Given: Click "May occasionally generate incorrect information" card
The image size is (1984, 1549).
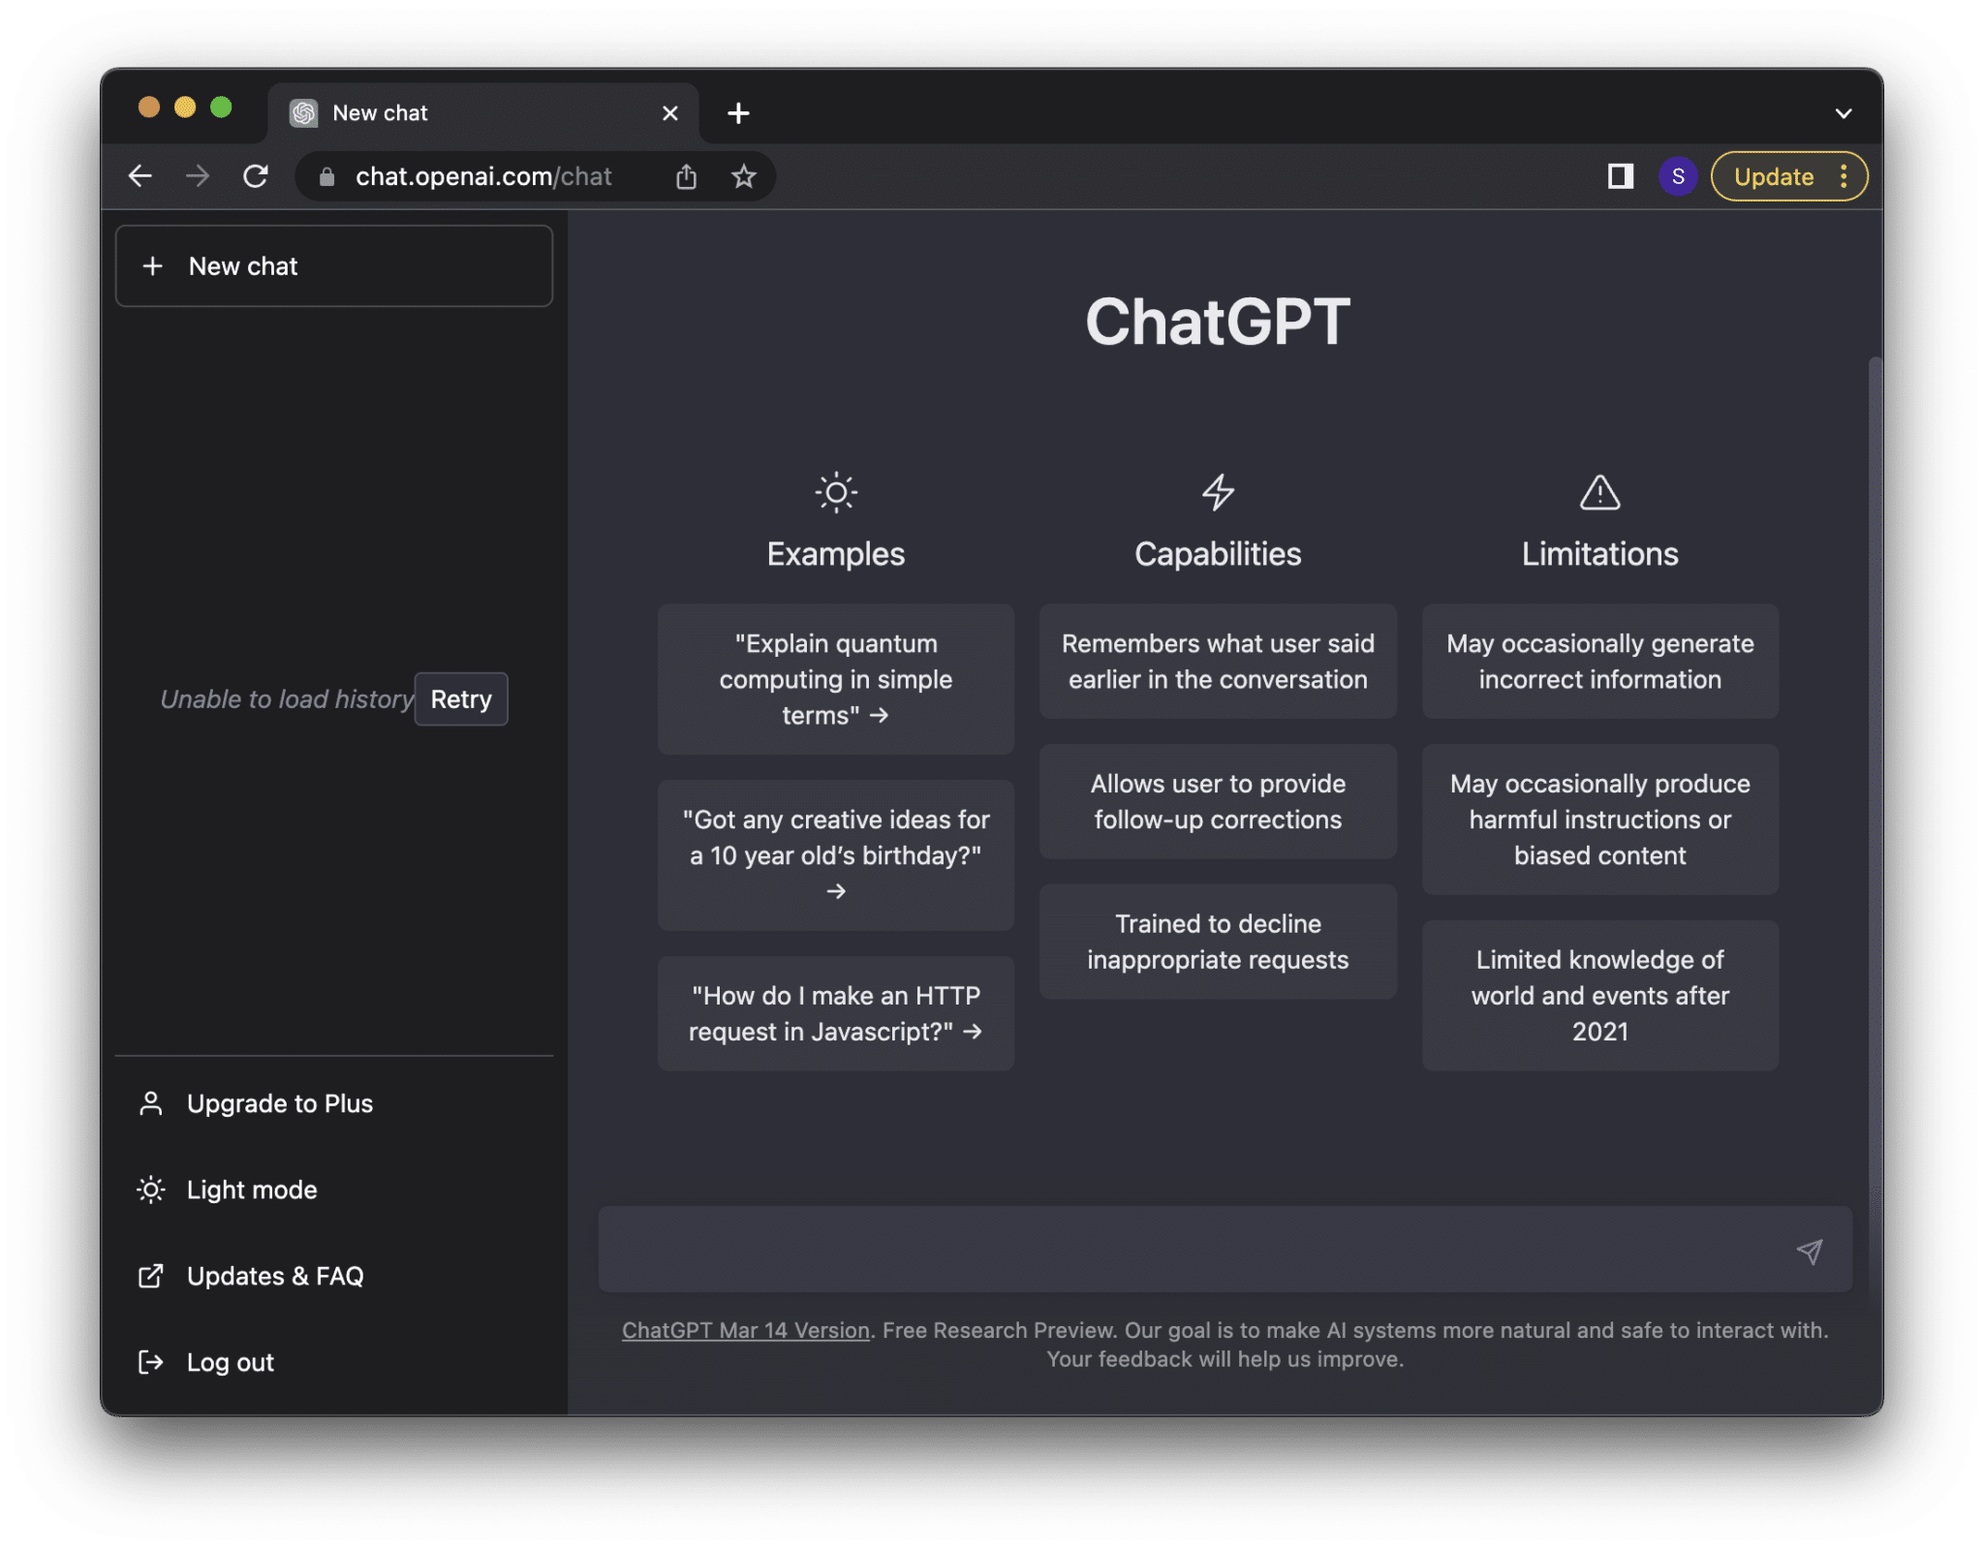Looking at the screenshot, I should click(1599, 662).
